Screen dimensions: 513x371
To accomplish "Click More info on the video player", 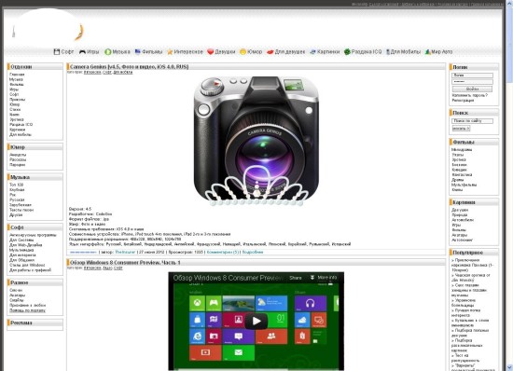I will tap(327, 278).
